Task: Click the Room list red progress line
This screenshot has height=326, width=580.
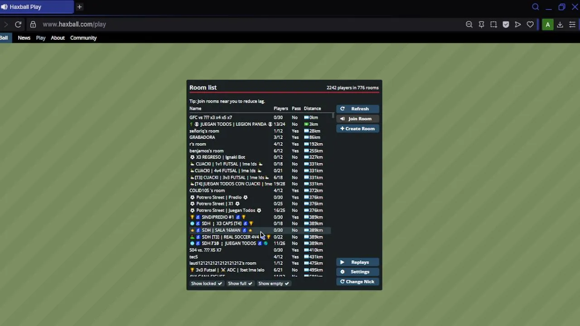Action: coord(284,92)
